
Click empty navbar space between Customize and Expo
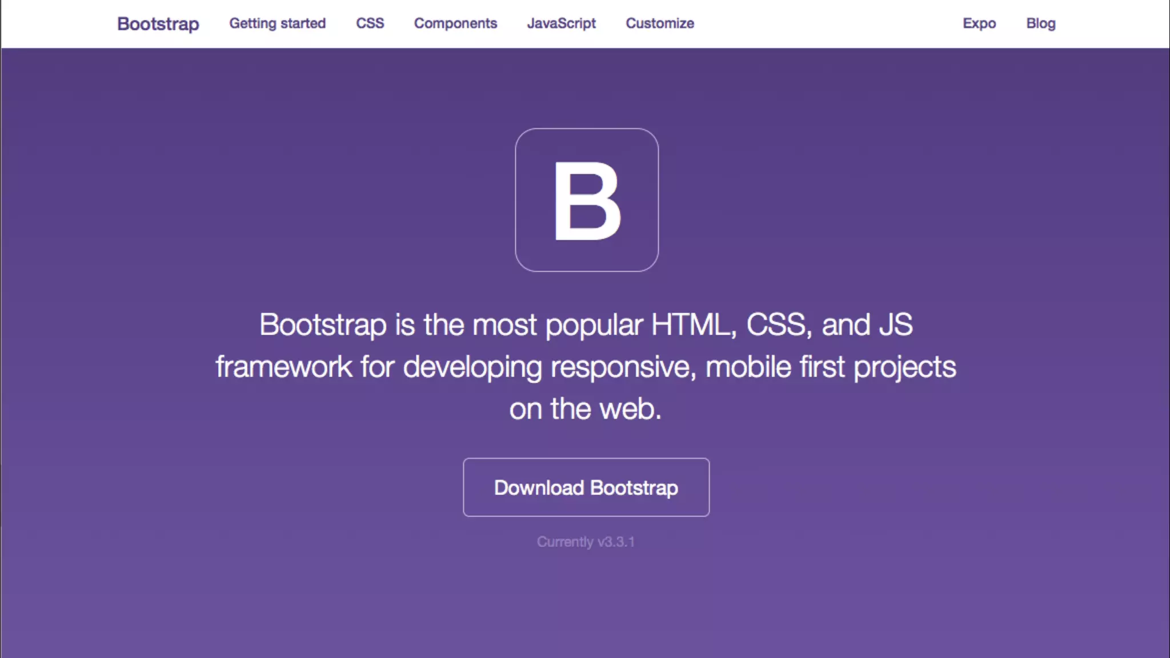pos(828,23)
